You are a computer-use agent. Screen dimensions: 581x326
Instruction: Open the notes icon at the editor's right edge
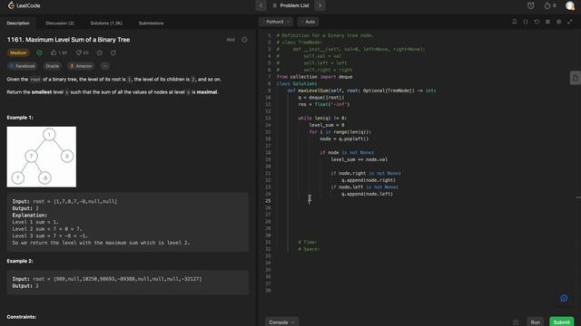tap(575, 78)
